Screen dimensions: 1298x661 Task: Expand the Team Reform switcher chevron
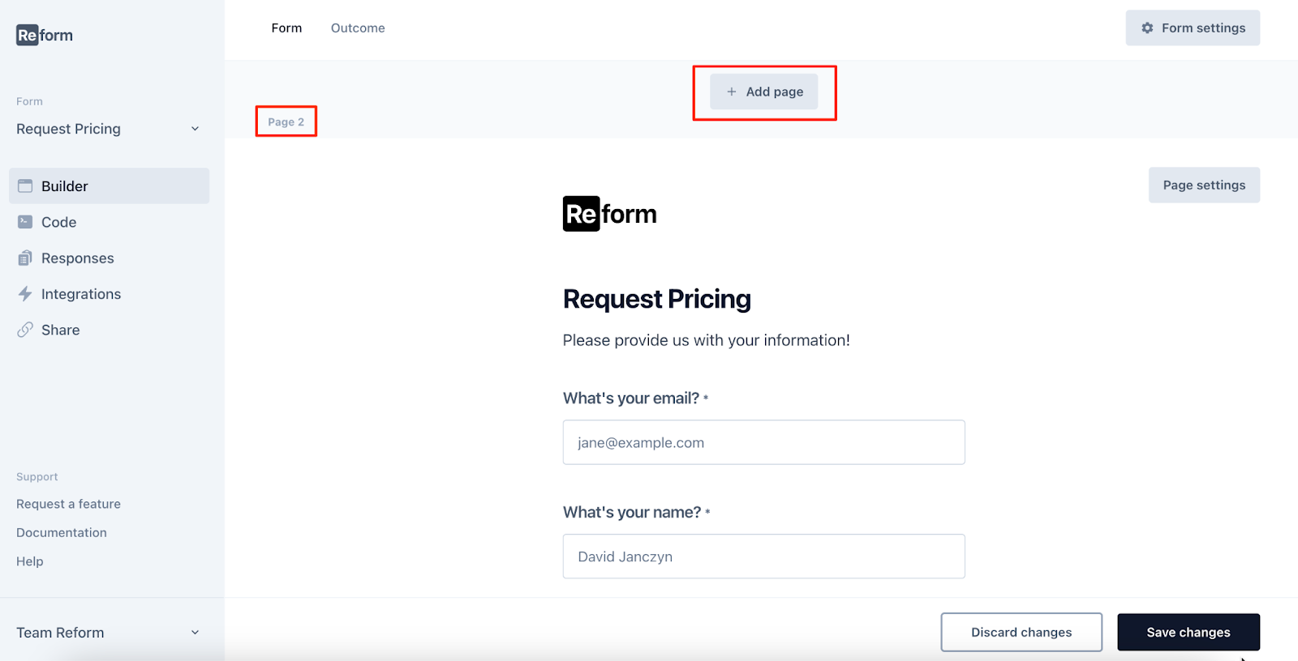195,633
